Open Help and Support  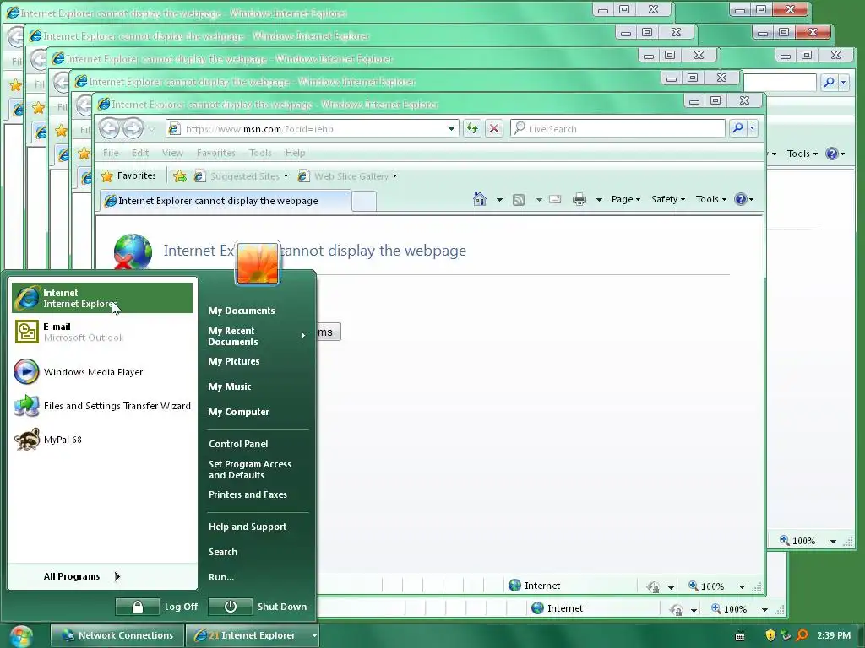[x=248, y=526]
